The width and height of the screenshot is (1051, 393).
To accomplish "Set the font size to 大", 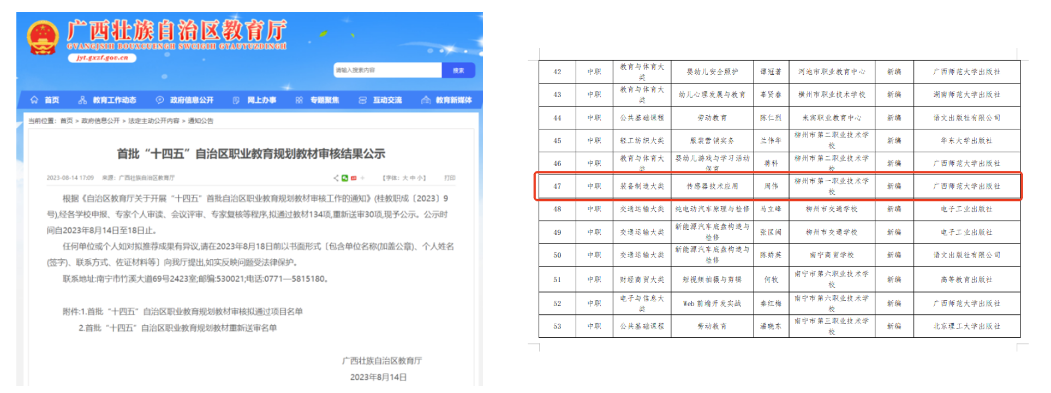I will (405, 178).
